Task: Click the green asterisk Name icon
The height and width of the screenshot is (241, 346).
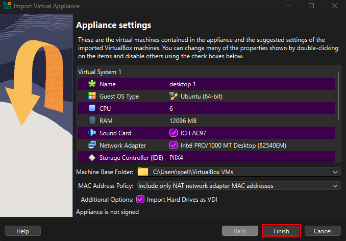Action: tap(92, 84)
